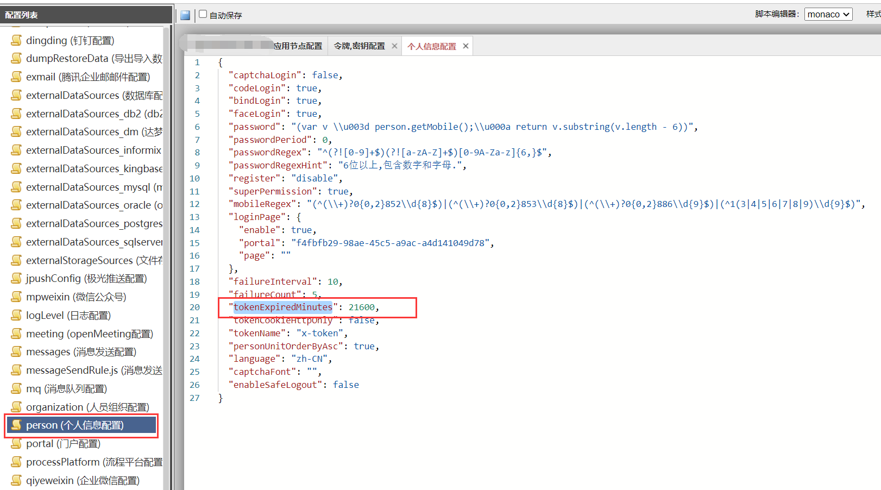
Task: Click the "zh-CN" language value
Action: pos(310,359)
